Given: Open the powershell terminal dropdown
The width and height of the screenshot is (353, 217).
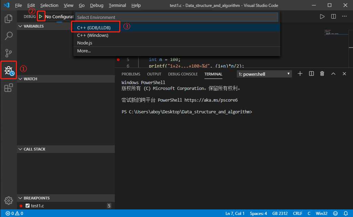Looking at the screenshot, I should (x=264, y=74).
